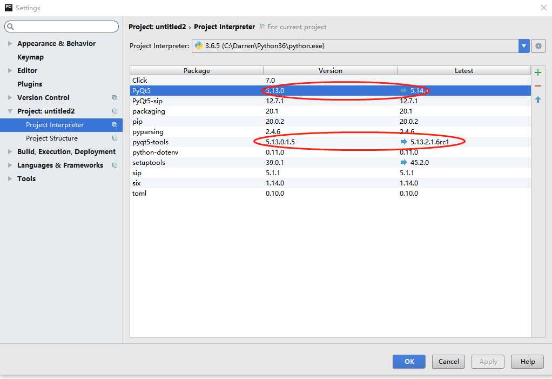552x379 pixels.
Task: Click the Apply button
Action: 488,361
